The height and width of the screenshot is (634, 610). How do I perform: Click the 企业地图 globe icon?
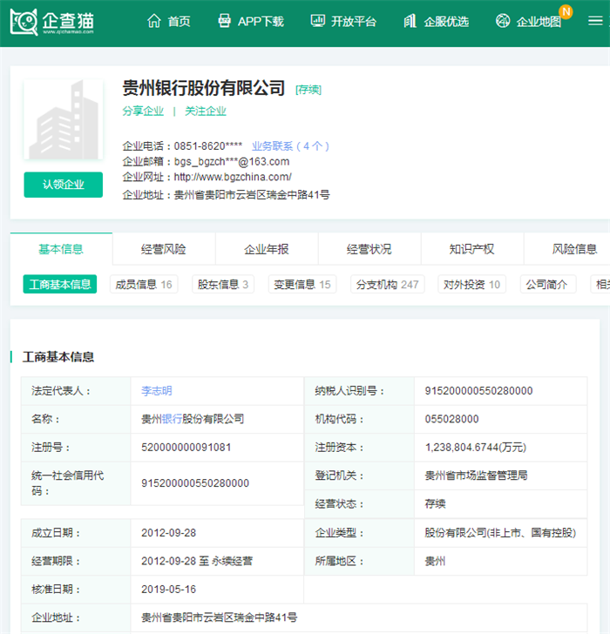(503, 21)
